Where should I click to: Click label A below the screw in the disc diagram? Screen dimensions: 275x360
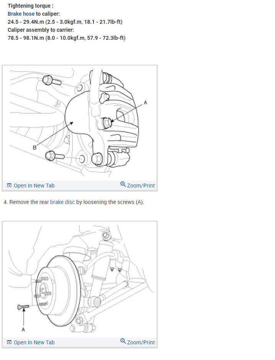pyautogui.click(x=23, y=330)
